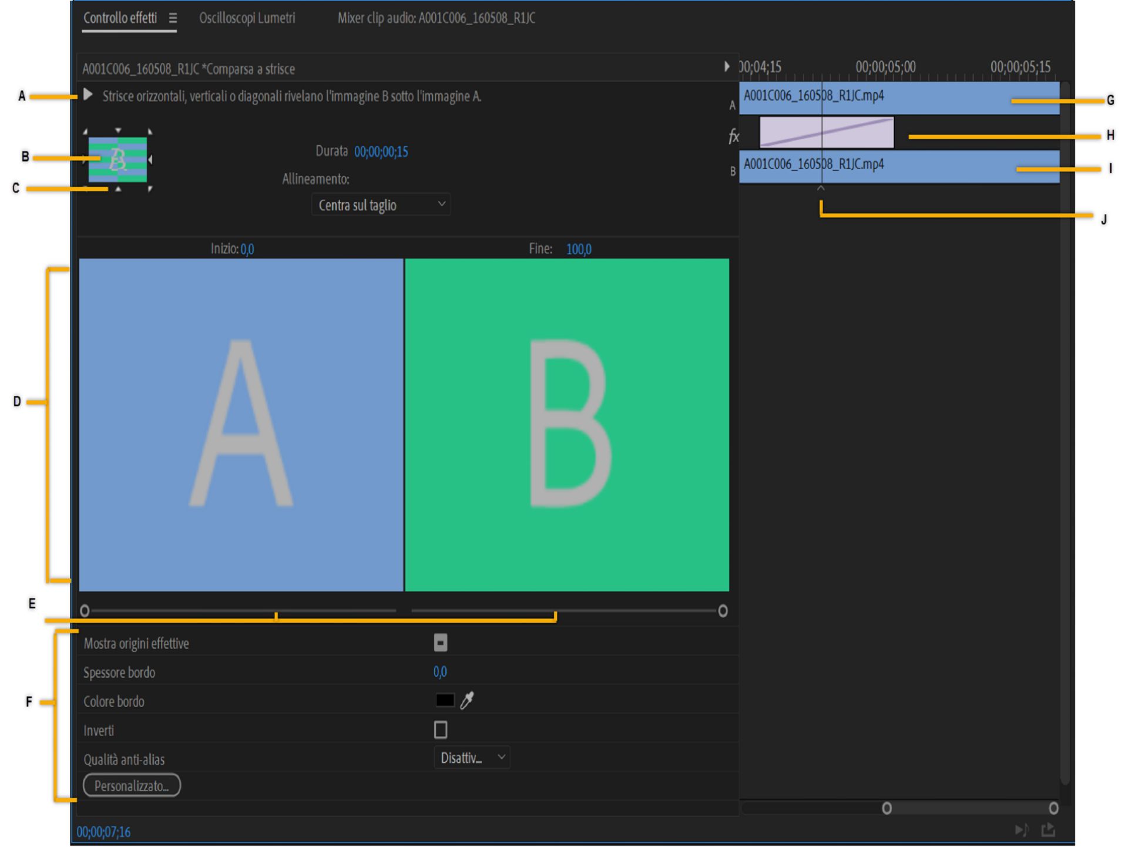This screenshot has height=847, width=1128.
Task: Enable the Inverti checkbox
Action: [441, 730]
